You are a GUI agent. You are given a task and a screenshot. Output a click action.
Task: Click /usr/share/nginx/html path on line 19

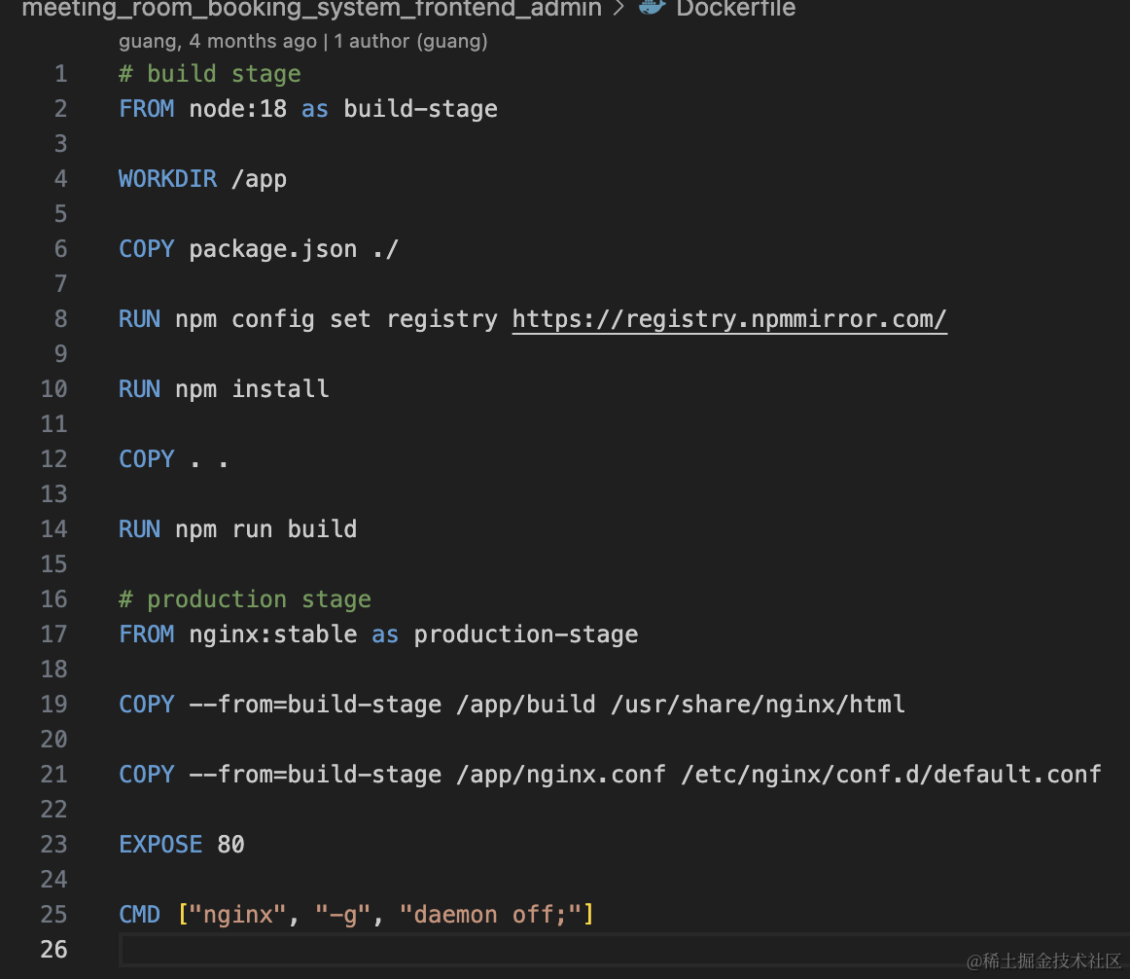[758, 705]
